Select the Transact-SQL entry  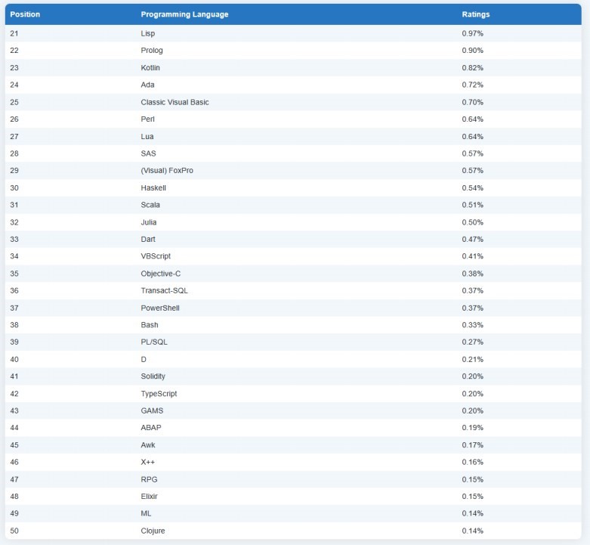[x=163, y=291]
